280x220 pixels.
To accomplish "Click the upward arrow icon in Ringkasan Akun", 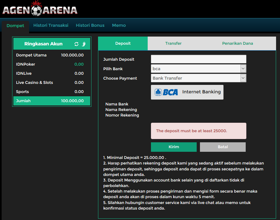I will (x=84, y=44).
